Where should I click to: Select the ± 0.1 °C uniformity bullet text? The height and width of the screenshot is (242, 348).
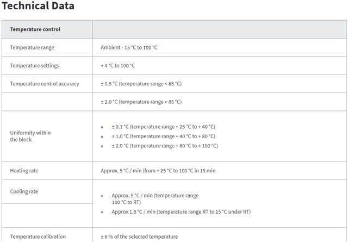[163, 127]
